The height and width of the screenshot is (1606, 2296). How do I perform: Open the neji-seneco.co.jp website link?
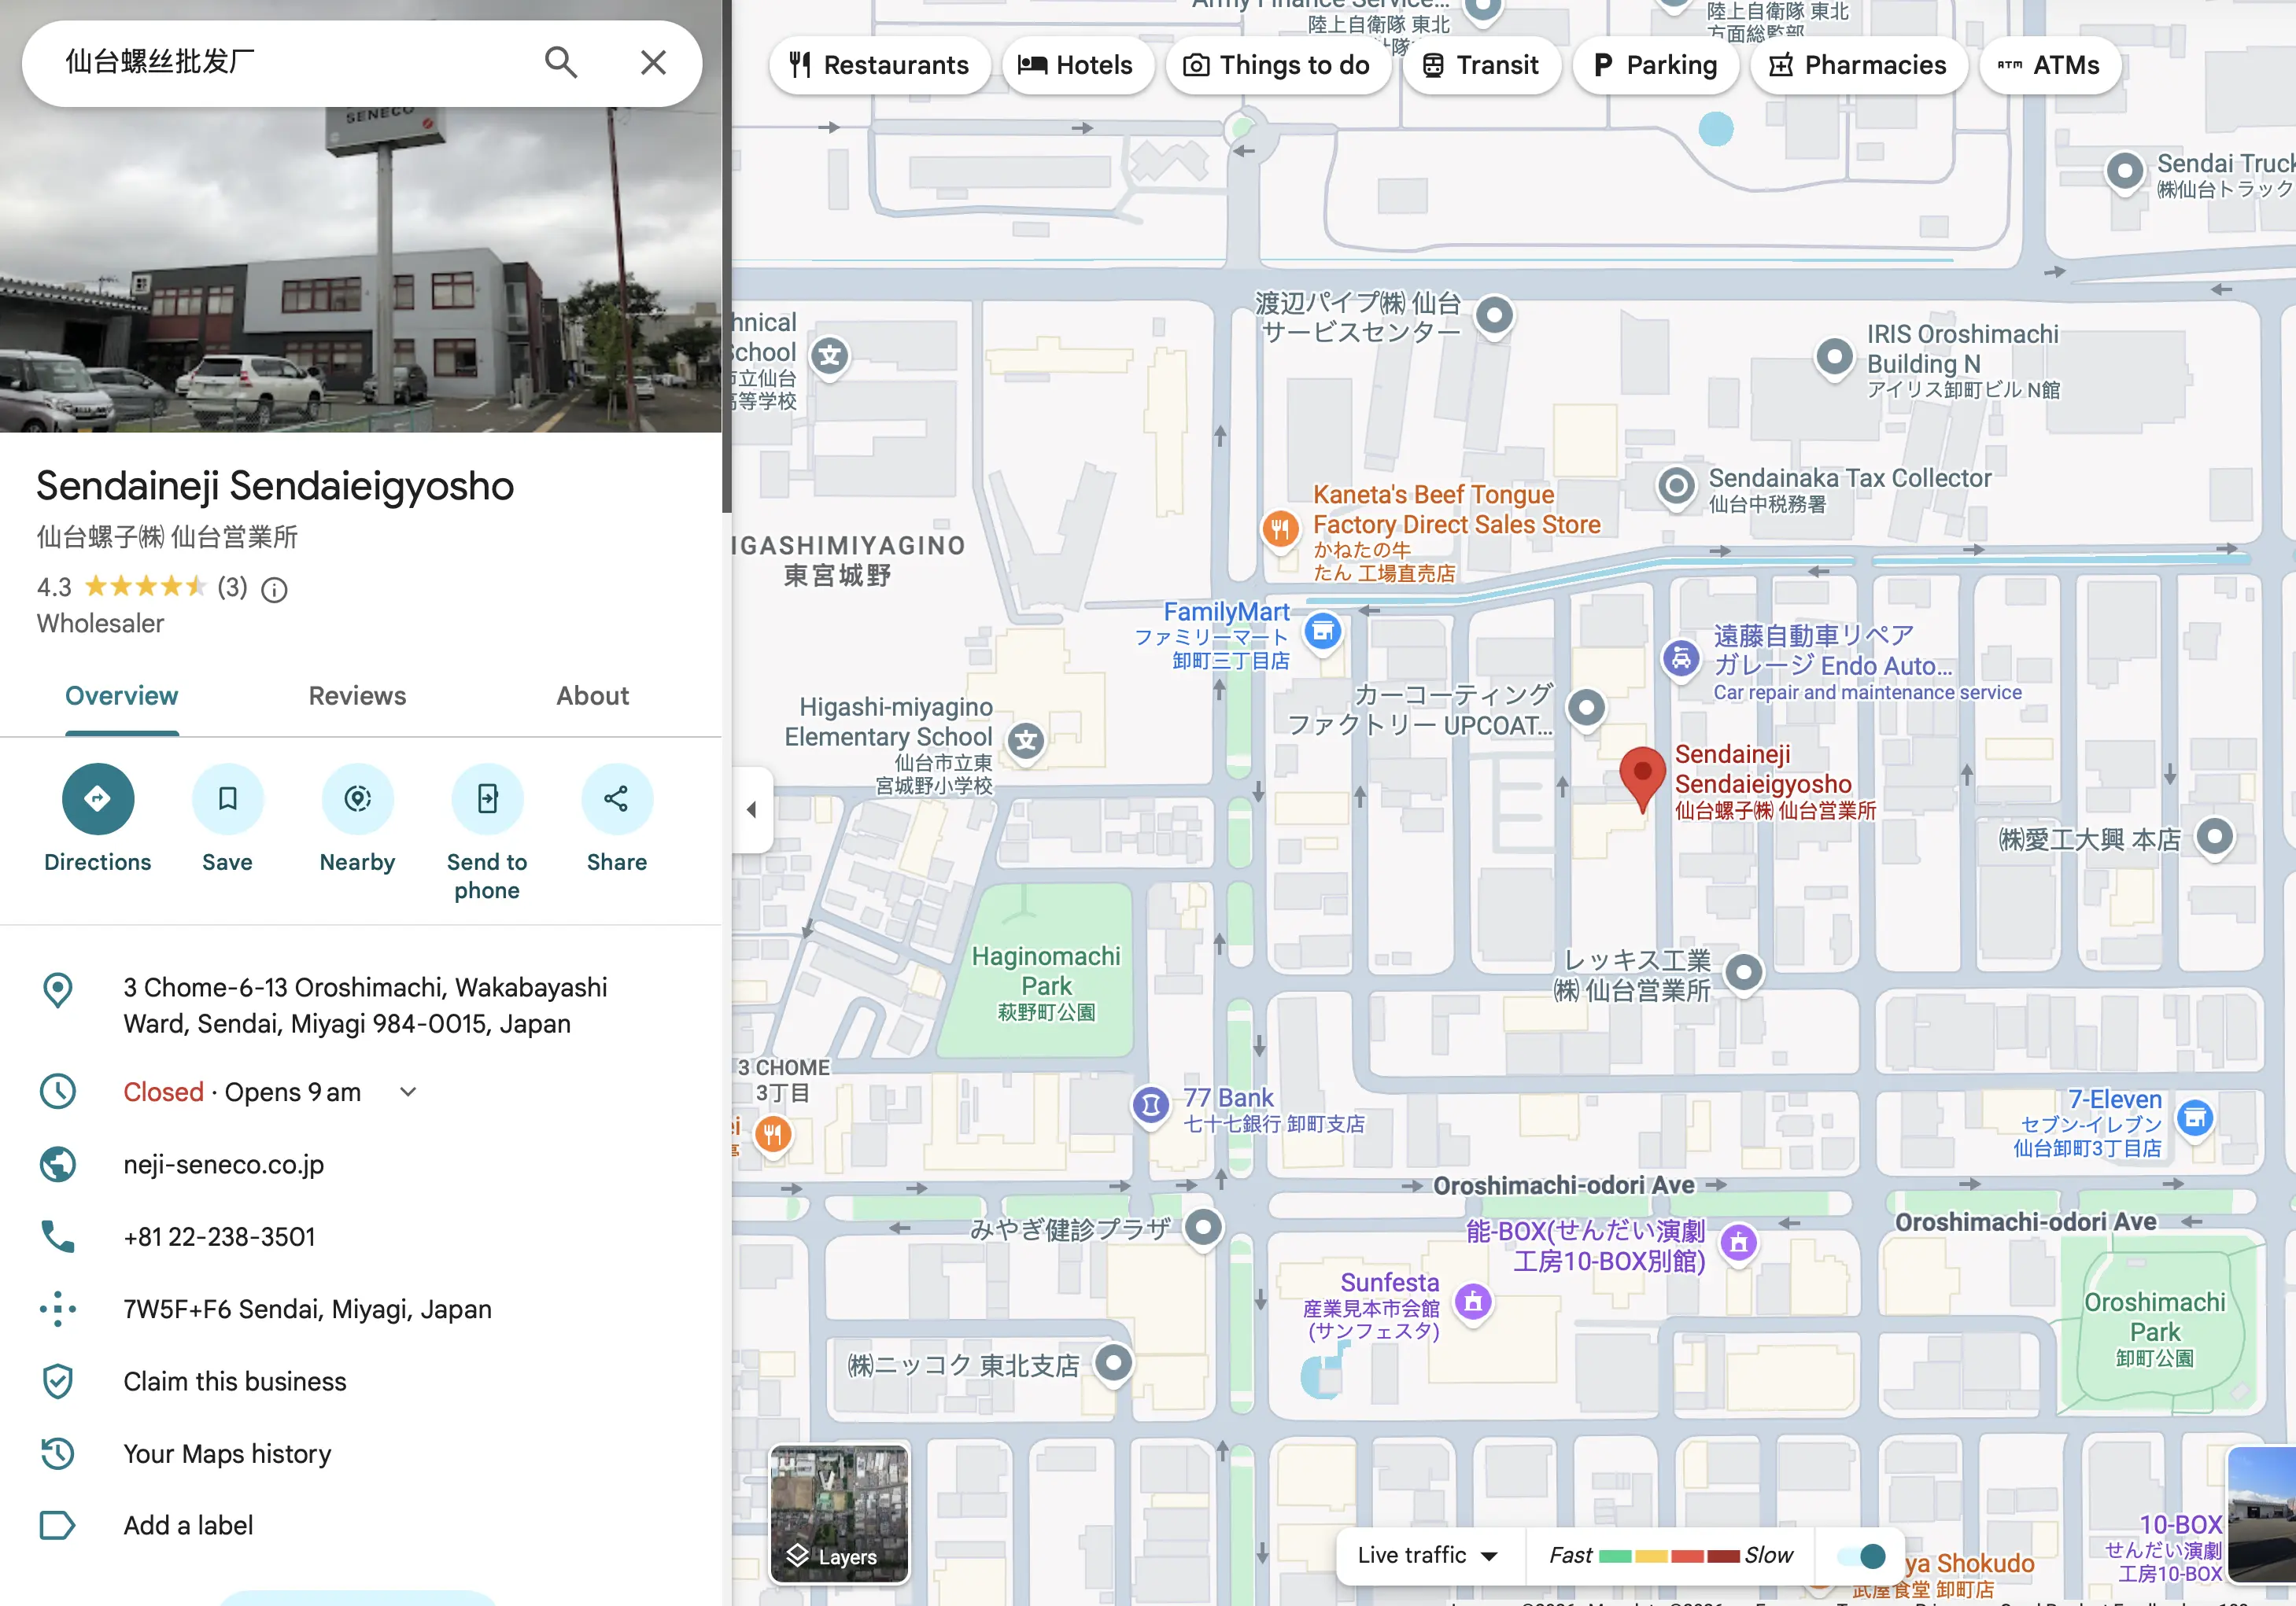pyautogui.click(x=224, y=1166)
